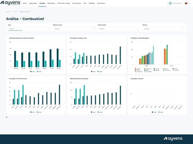This screenshot has width=193, height=144.
Task: Toggle dark legend series in Exceções: período curto
Action: tap(92, 72)
